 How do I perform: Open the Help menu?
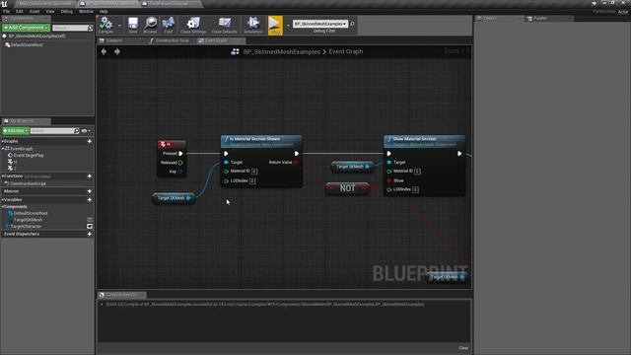[x=104, y=12]
